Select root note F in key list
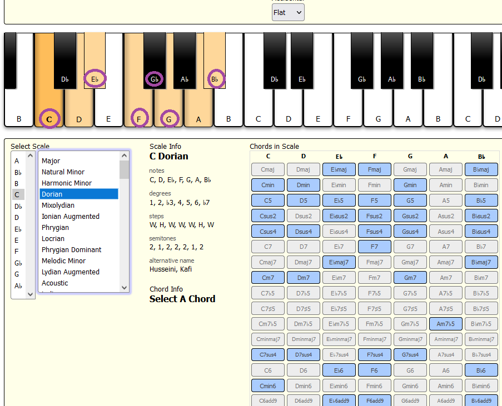The height and width of the screenshot is (406, 502). pyautogui.click(x=18, y=252)
